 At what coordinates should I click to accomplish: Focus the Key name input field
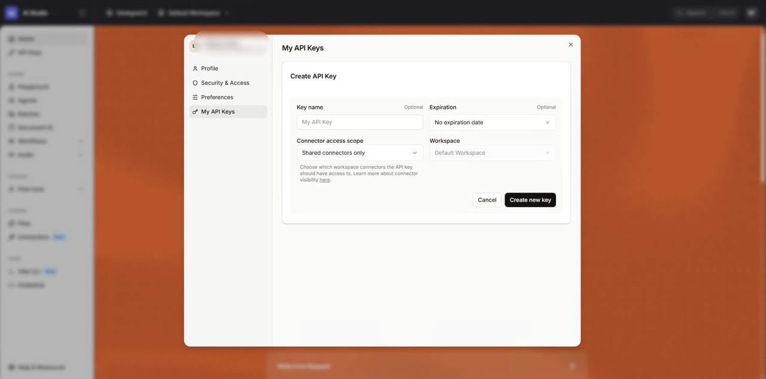(360, 122)
